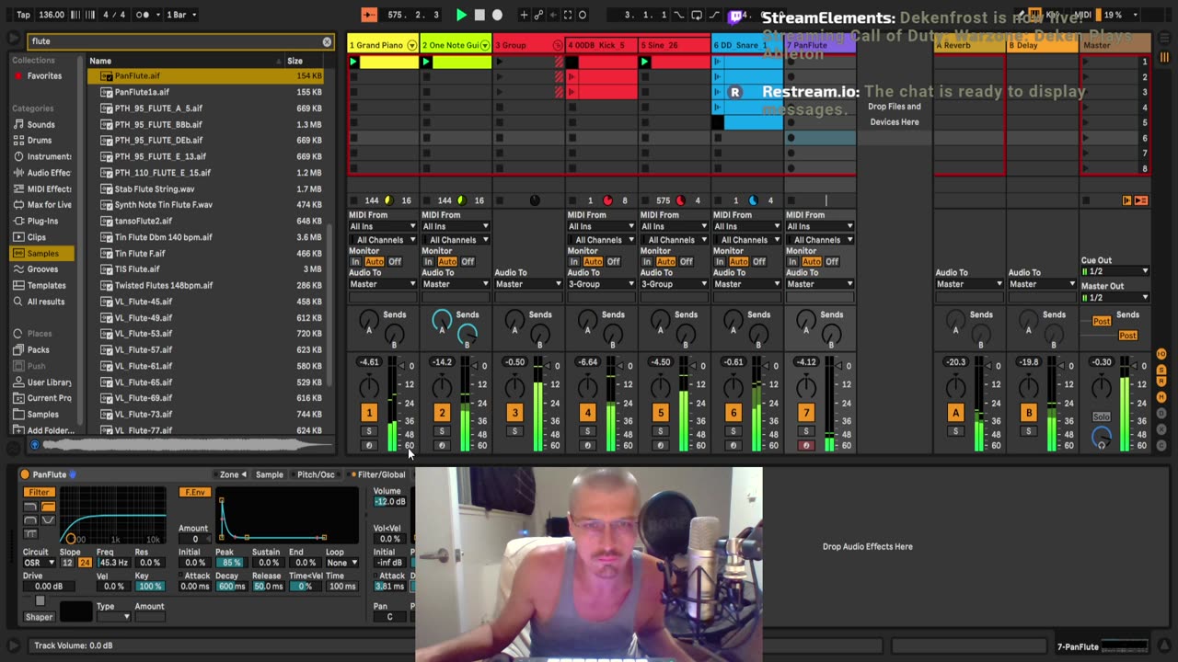Viewport: 1178px width, 662px height.
Task: Toggle the Automation Arm icon
Action: coord(538,15)
